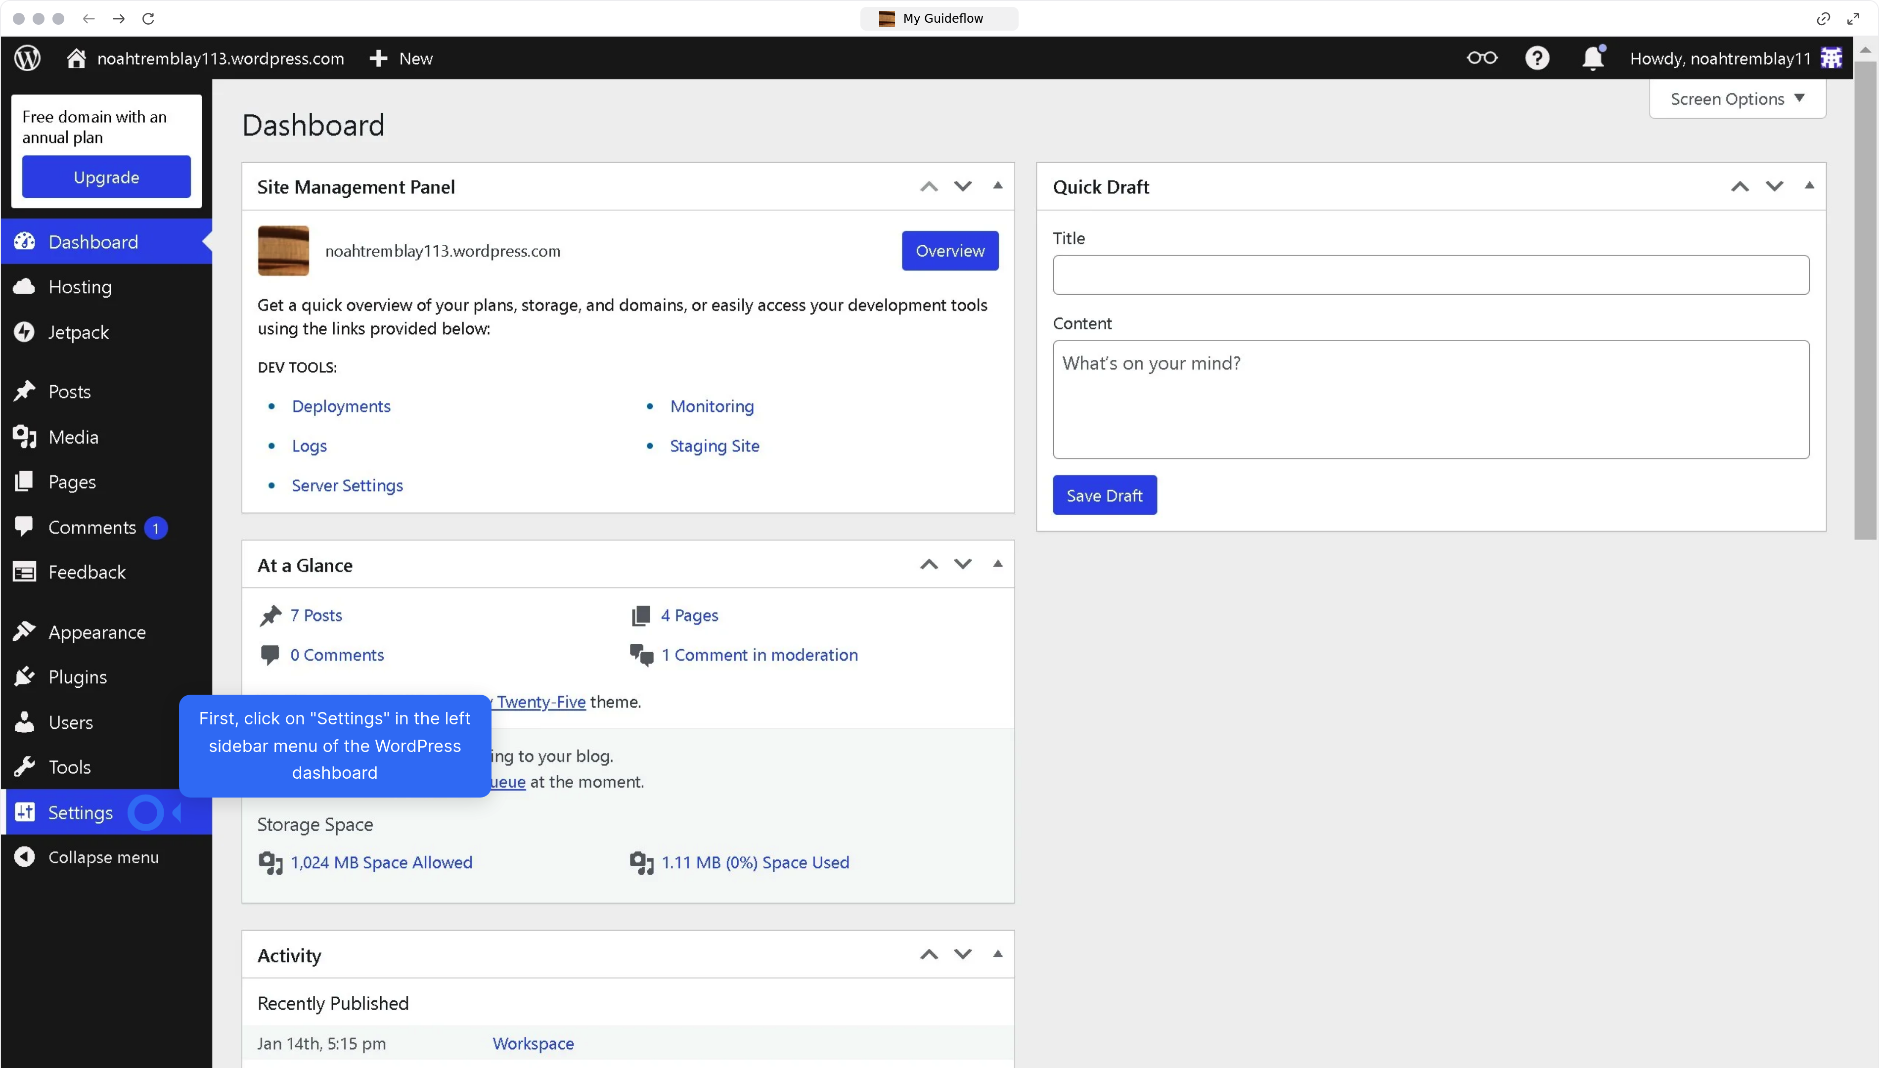Toggle At a Glance panel triangle
1879x1068 pixels.
pos(997,564)
